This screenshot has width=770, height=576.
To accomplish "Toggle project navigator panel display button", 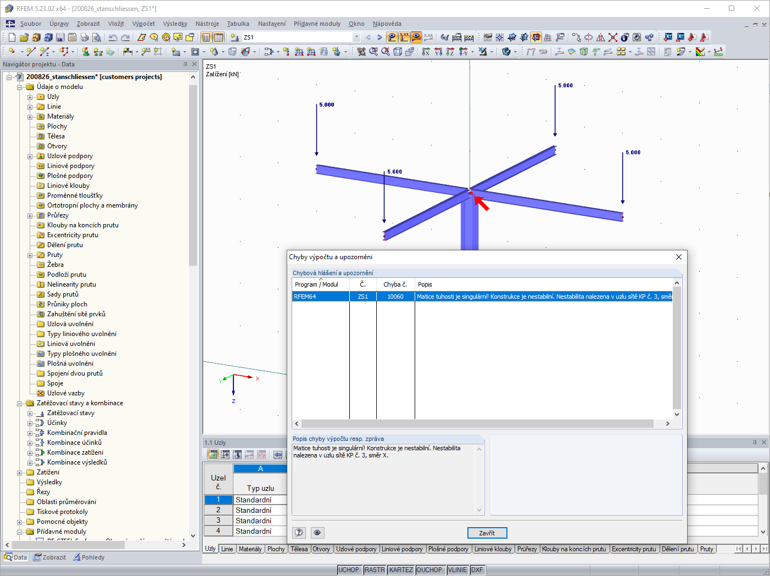I will click(x=206, y=37).
